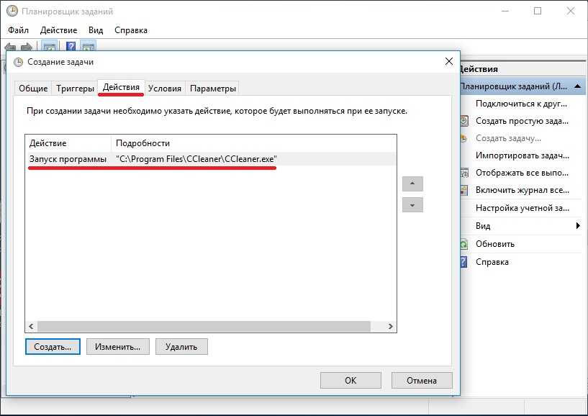Click the right arrow of the horizontal scrollbar

[x=390, y=326]
